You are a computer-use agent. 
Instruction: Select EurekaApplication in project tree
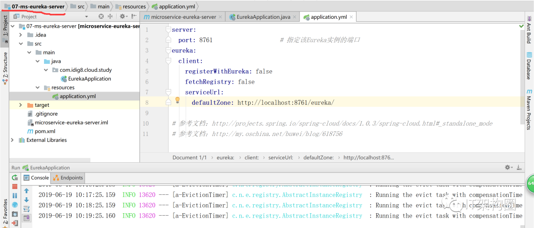tap(86, 79)
